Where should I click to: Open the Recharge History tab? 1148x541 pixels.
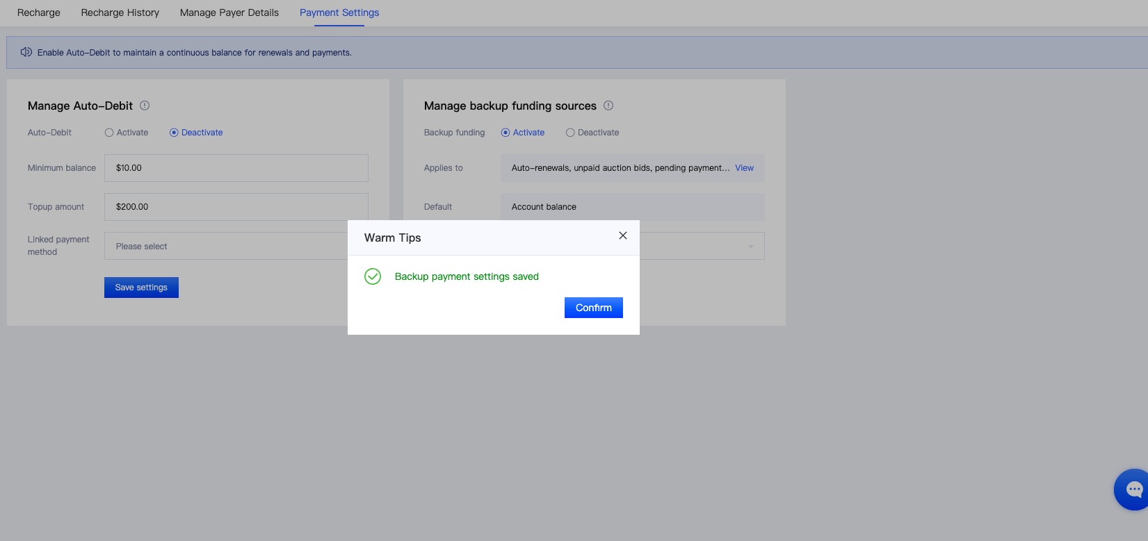pos(120,13)
